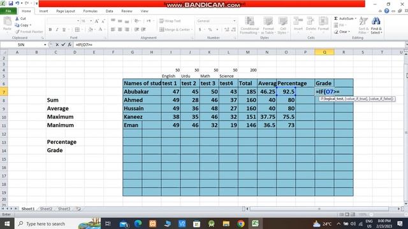The height and width of the screenshot is (229, 408).
Task: Click the Increase Font Size icon
Action: pos(96,21)
